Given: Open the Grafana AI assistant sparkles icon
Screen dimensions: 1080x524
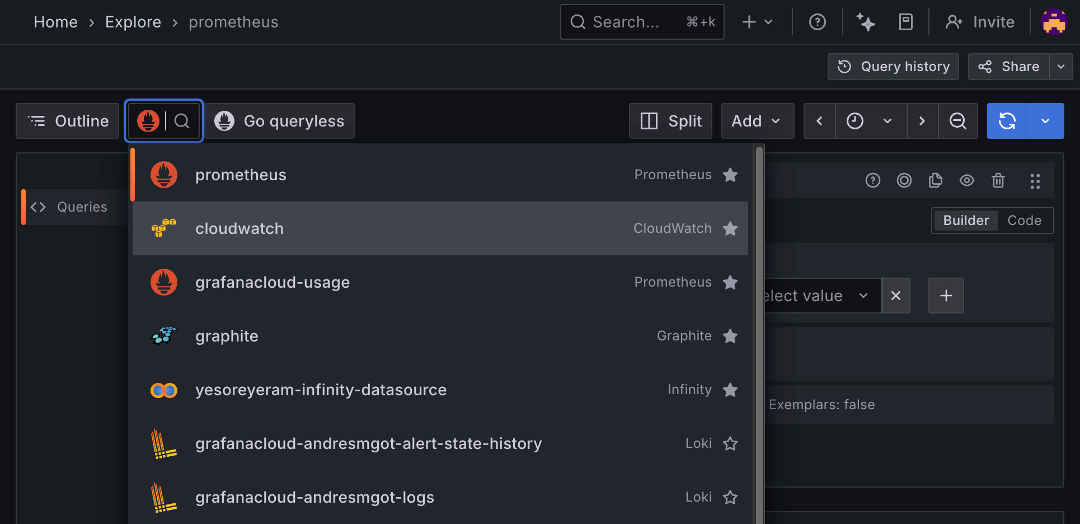Looking at the screenshot, I should (865, 22).
